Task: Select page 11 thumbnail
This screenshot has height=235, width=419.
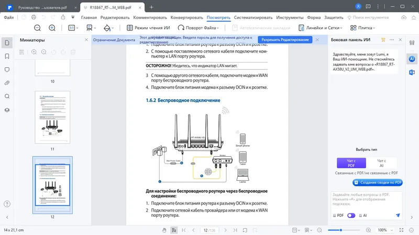Action: pos(52,117)
